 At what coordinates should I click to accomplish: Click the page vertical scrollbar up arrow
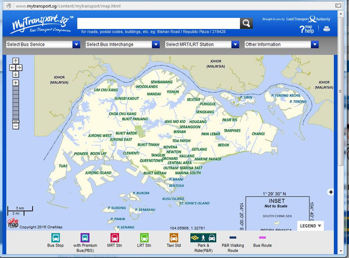tap(341, 14)
